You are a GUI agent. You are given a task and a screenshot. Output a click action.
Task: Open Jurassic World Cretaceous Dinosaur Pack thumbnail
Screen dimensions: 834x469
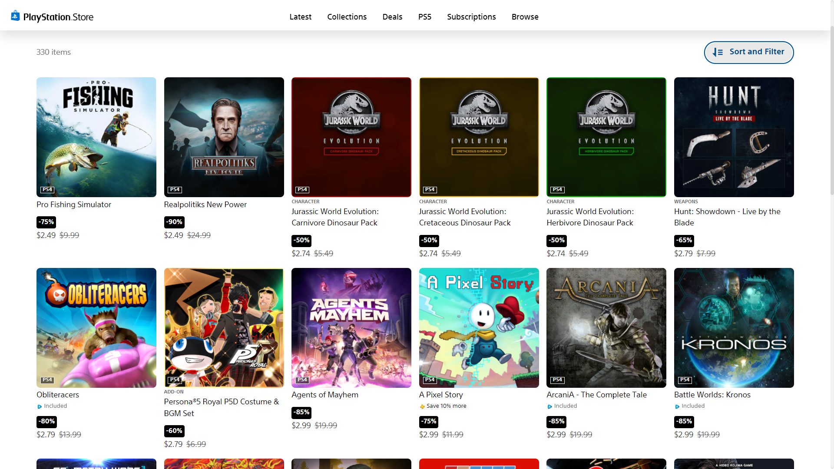tap(479, 137)
